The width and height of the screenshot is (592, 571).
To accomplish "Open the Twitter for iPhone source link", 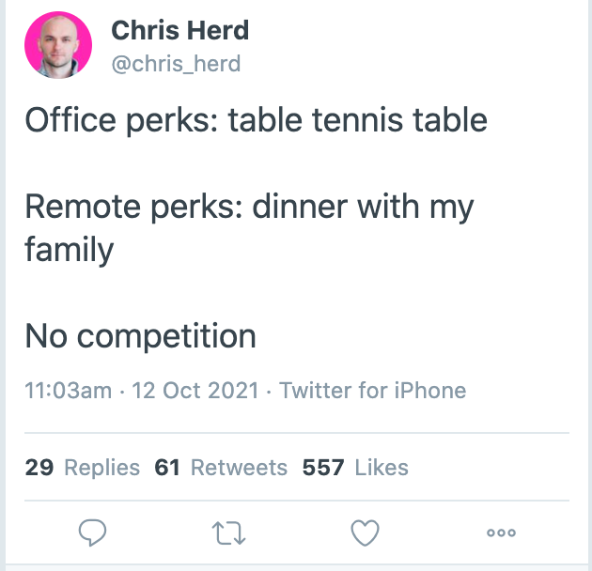I will (373, 391).
